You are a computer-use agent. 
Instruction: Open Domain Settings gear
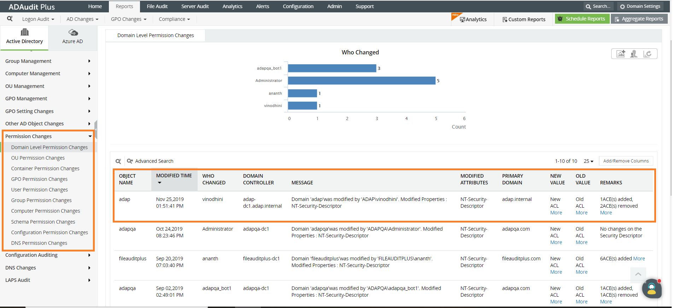pyautogui.click(x=640, y=6)
